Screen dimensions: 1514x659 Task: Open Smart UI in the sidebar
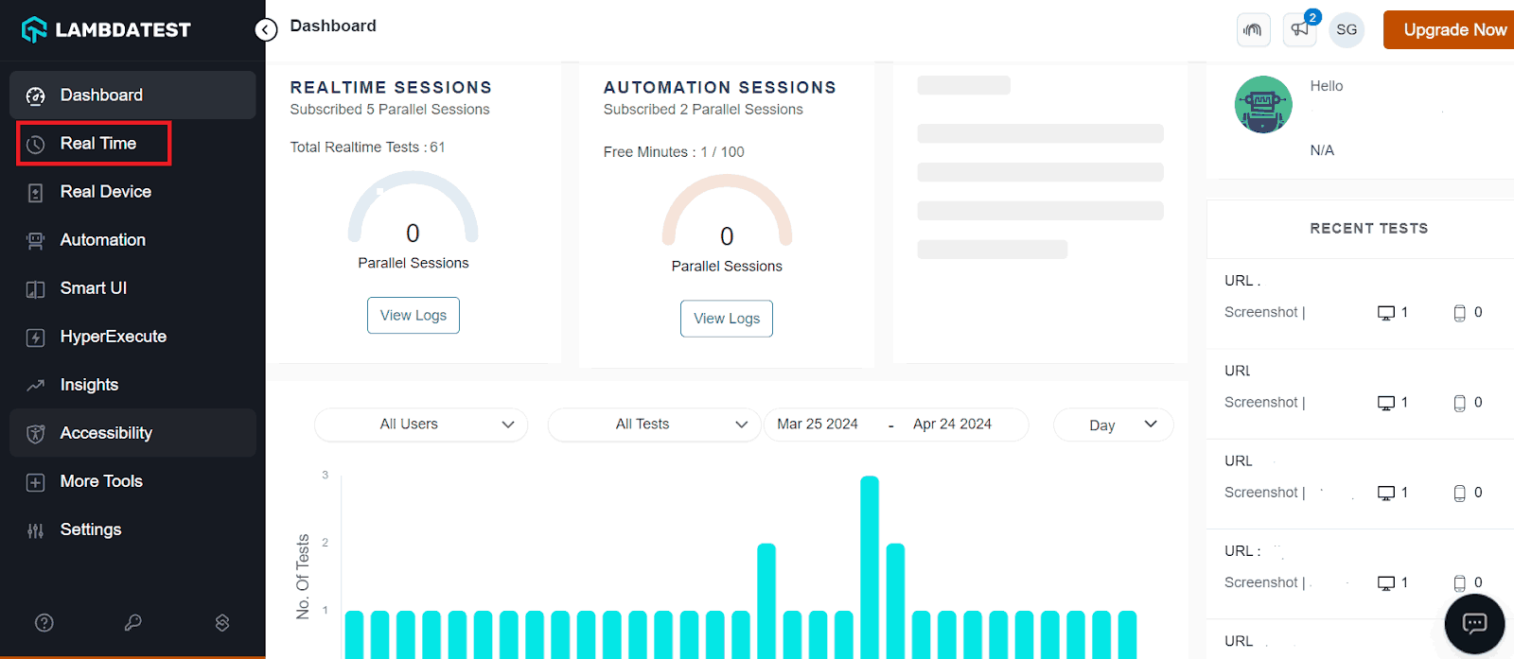(132, 288)
